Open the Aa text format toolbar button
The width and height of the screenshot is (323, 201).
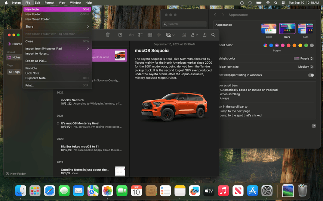click(x=131, y=35)
